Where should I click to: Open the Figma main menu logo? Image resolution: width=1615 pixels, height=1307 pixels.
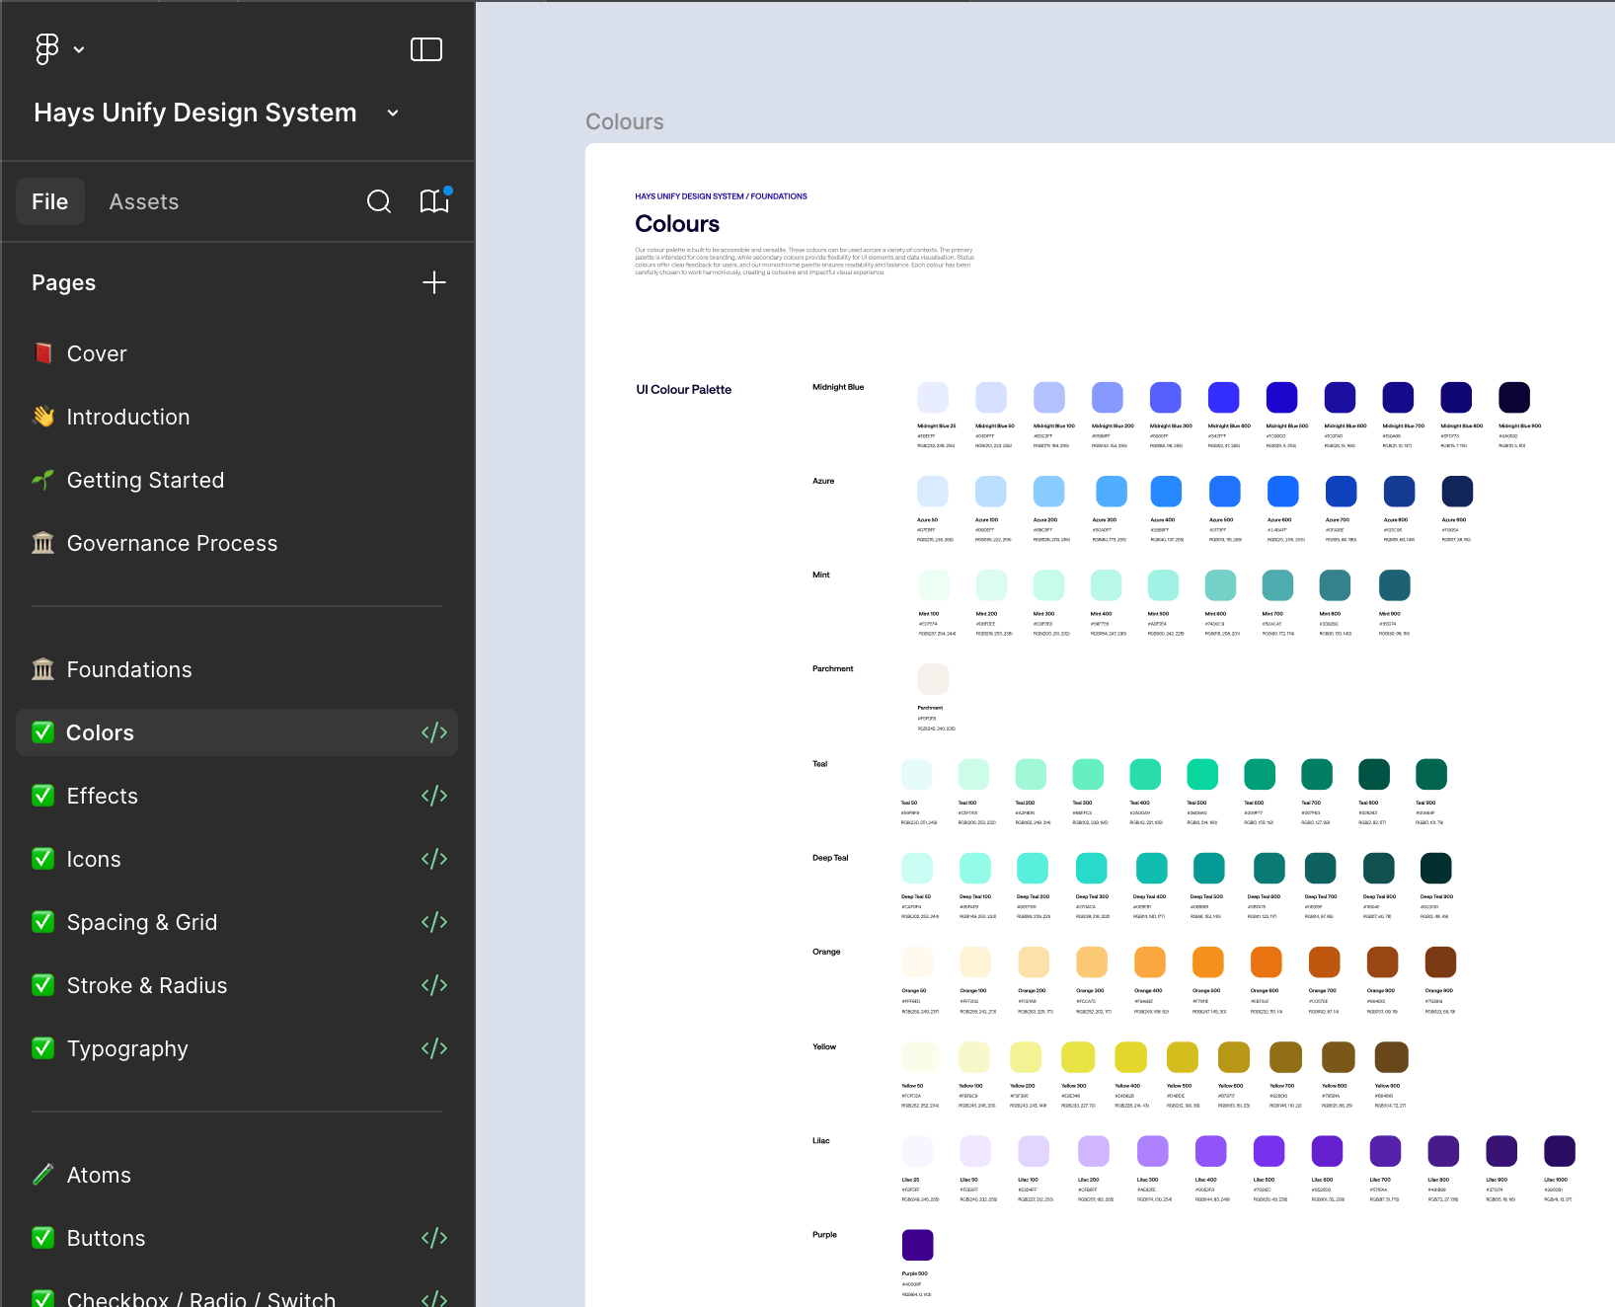(x=46, y=49)
